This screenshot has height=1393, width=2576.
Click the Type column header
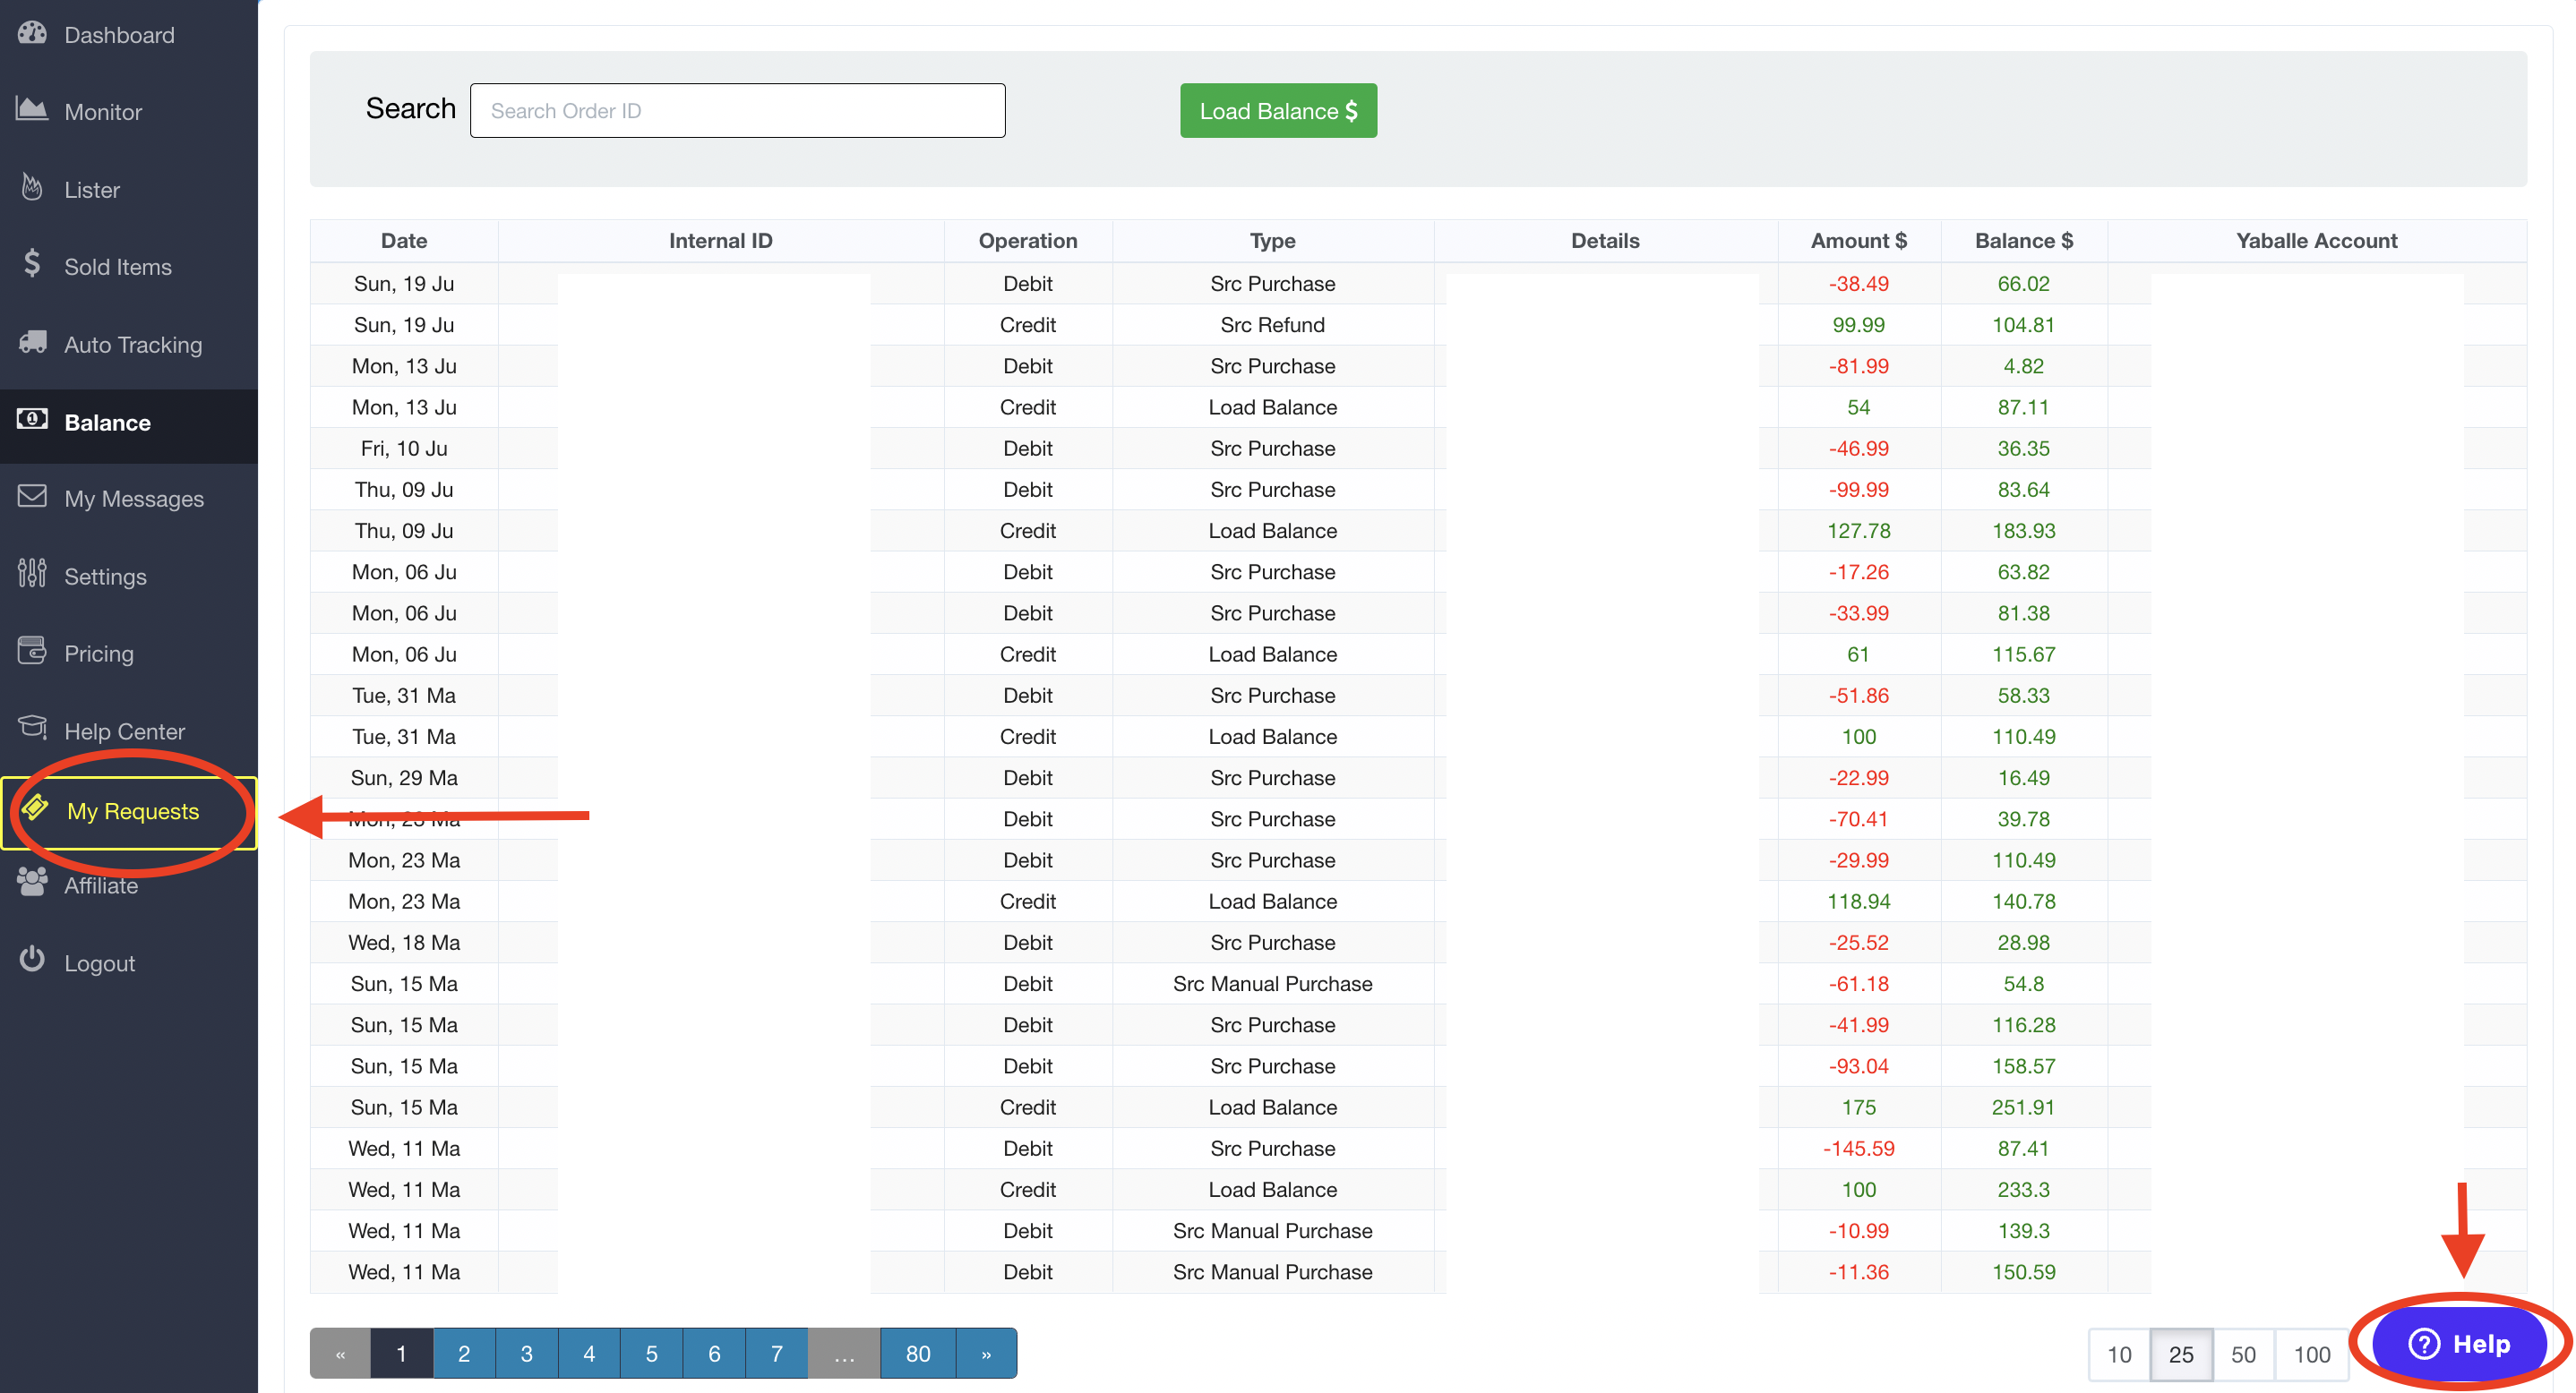[1272, 241]
